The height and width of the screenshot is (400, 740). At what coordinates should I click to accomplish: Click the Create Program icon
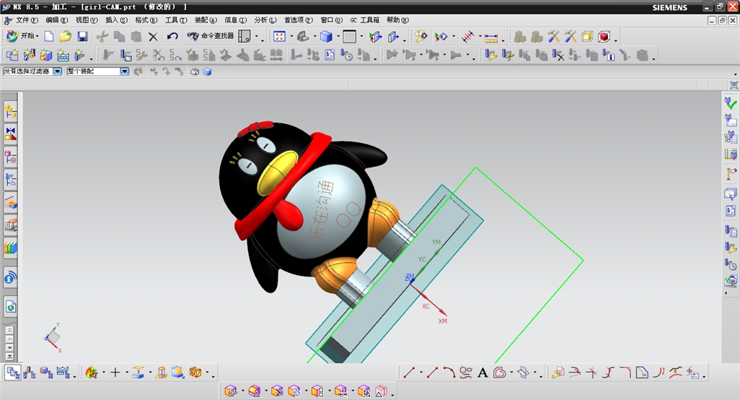[12, 56]
